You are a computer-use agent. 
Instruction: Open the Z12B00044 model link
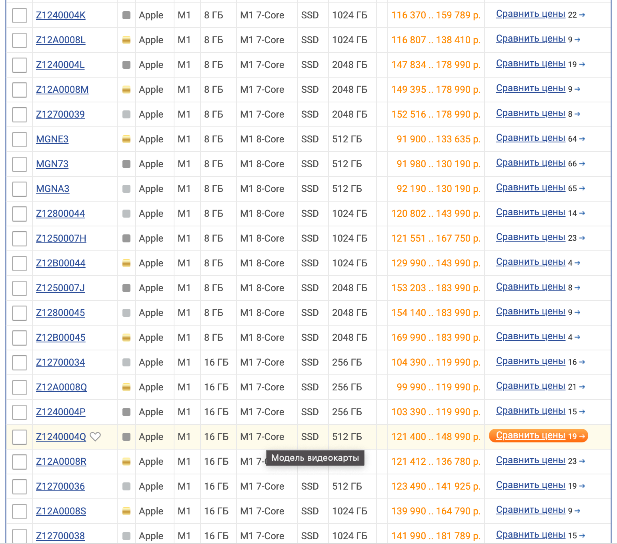[61, 263]
